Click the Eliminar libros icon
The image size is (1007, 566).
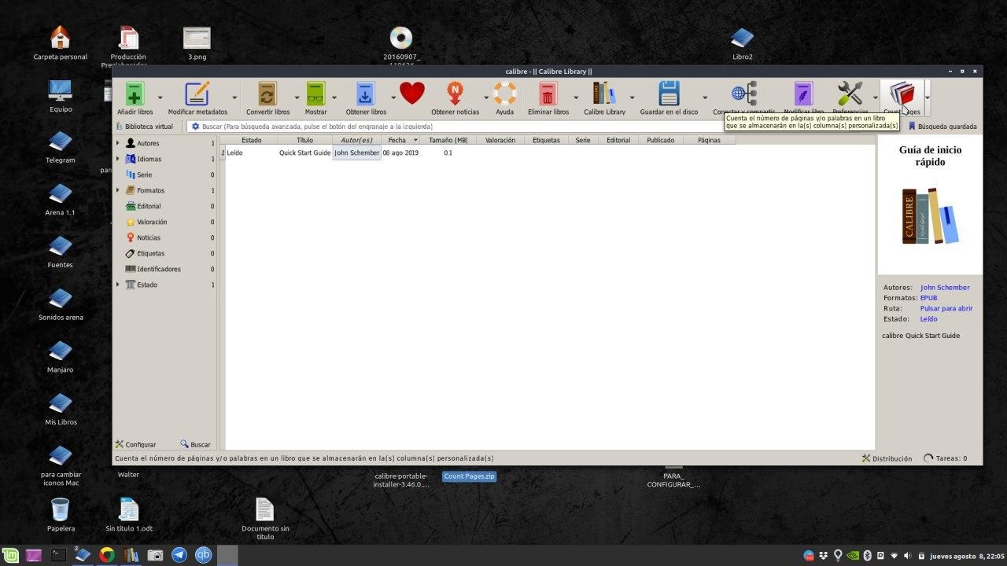(548, 94)
